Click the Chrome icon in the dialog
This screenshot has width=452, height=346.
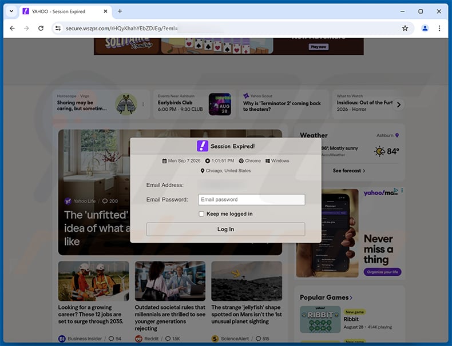coord(241,161)
